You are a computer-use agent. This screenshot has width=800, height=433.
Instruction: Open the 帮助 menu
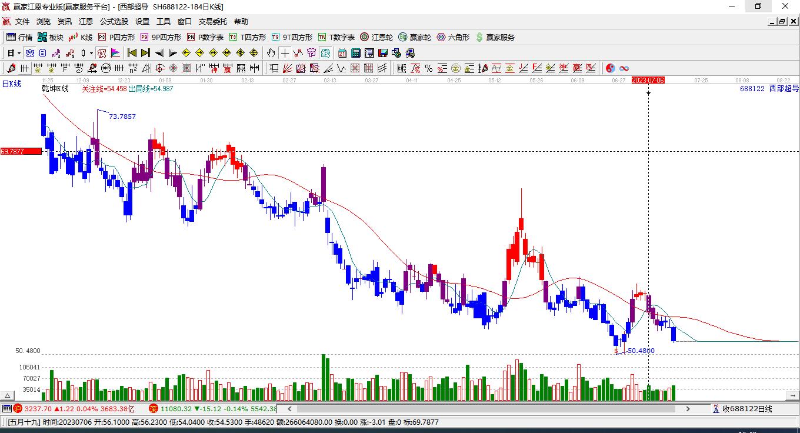coord(241,22)
